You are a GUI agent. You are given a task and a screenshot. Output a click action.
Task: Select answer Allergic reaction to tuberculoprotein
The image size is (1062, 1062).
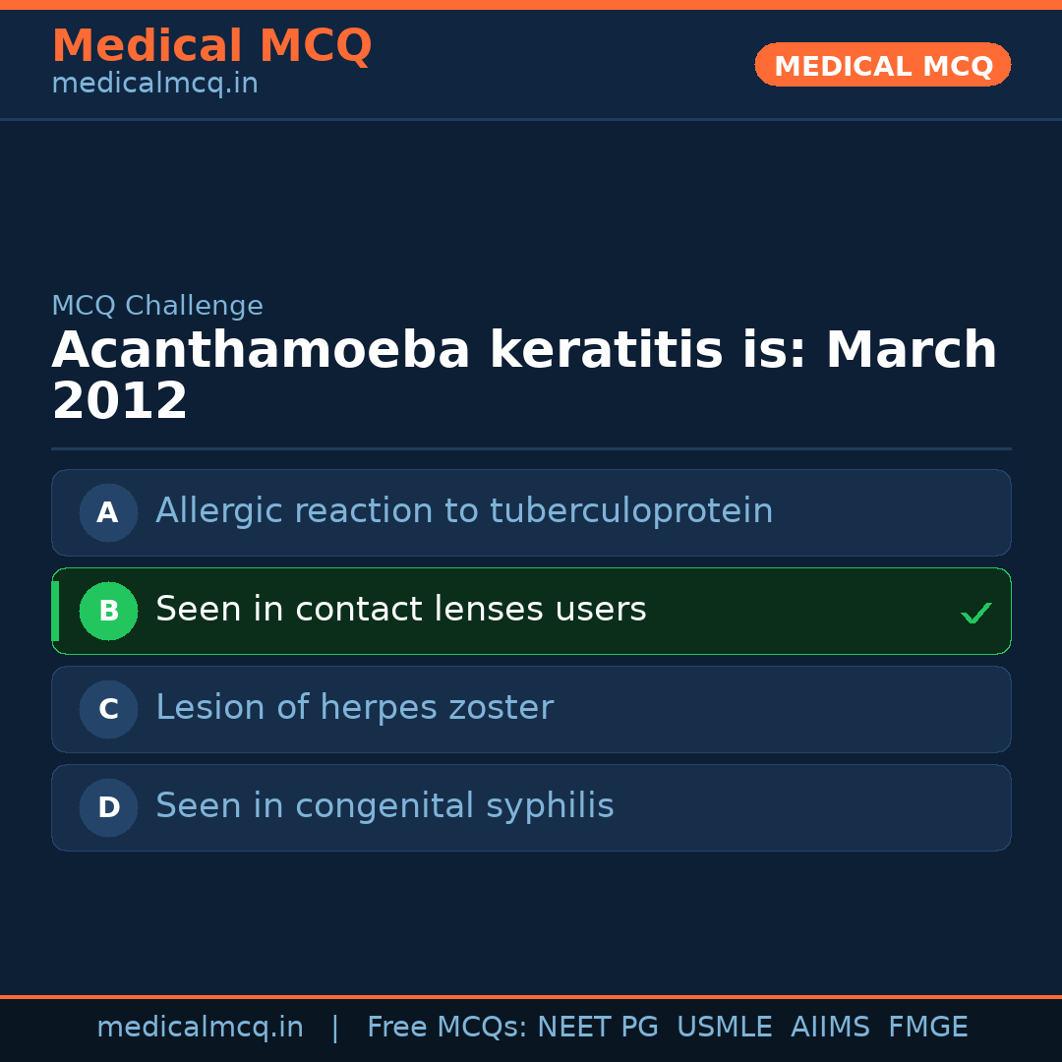pos(464,511)
